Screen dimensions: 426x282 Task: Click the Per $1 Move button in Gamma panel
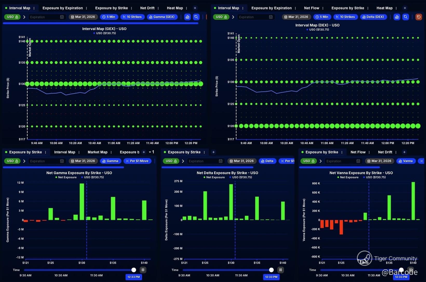[137, 161]
